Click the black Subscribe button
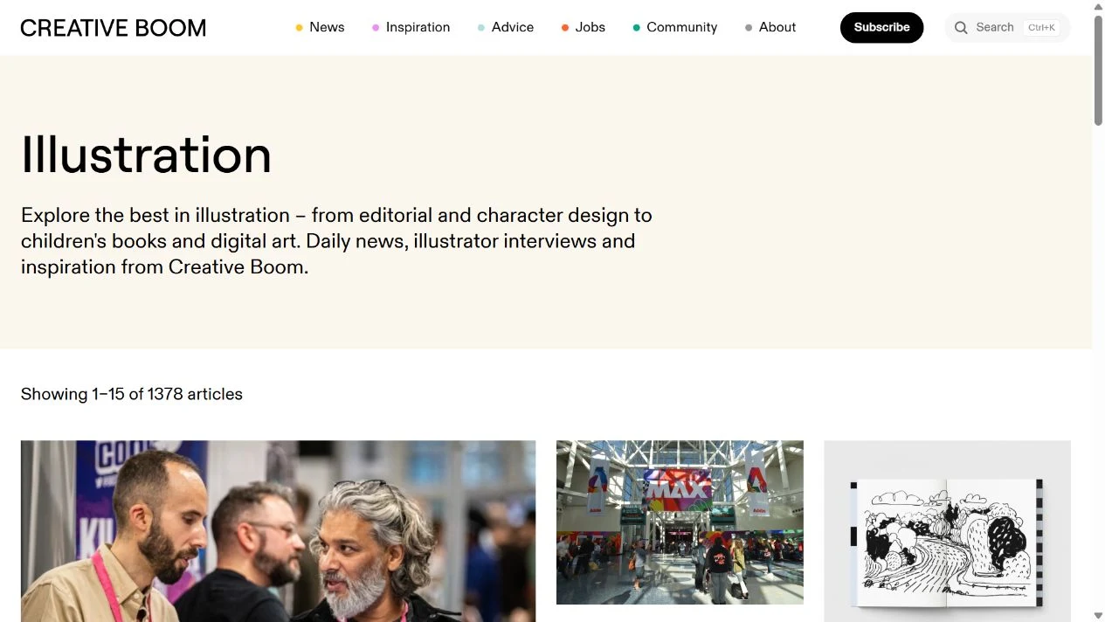This screenshot has height=622, width=1105. [x=881, y=28]
